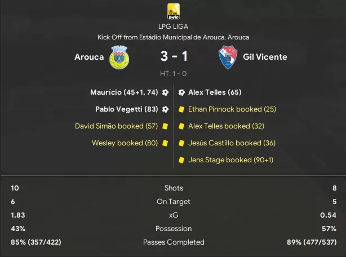Click the Gil Vicente club crest
346x257 pixels.
click(228, 57)
